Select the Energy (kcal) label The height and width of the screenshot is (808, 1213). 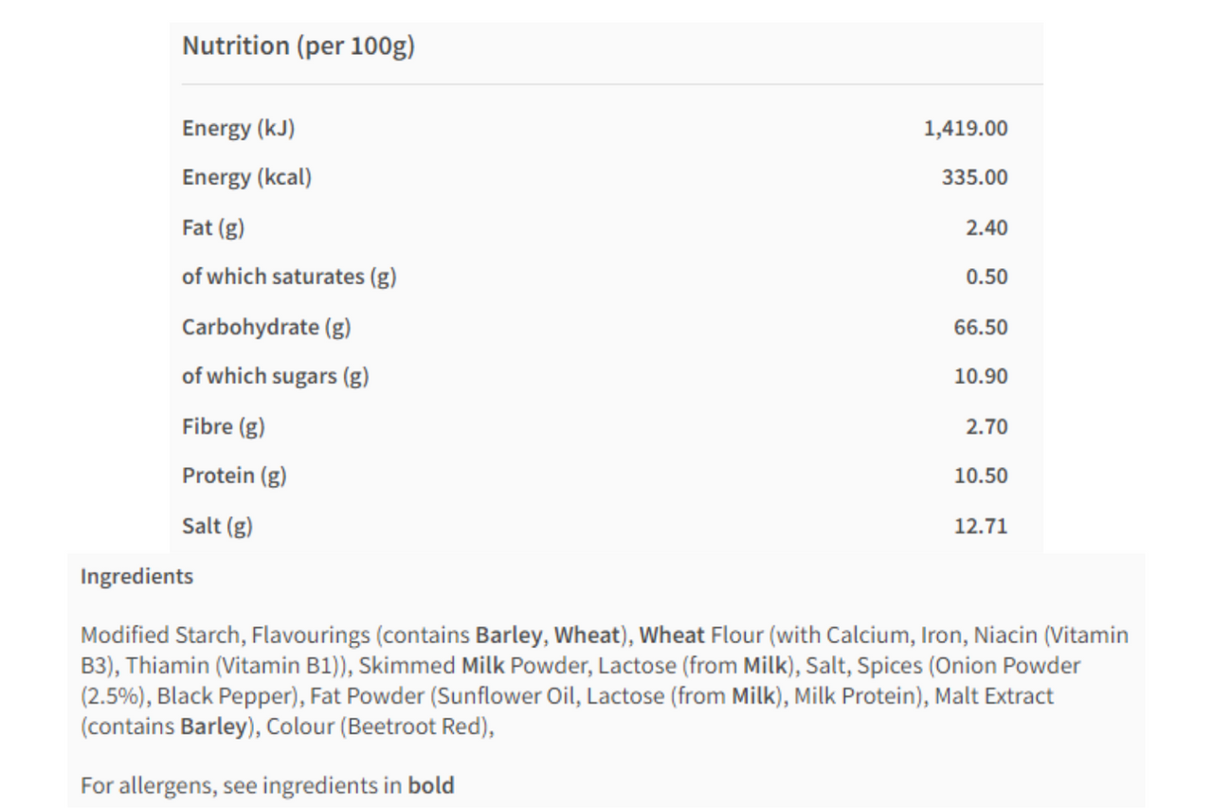pos(246,177)
